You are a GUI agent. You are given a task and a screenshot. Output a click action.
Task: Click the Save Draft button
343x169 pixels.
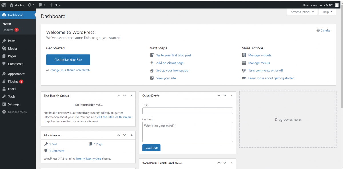coord(151,148)
